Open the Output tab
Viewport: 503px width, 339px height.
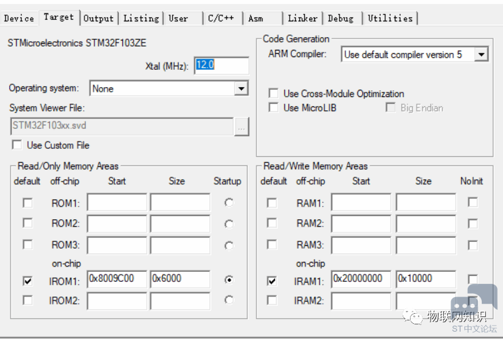tap(99, 19)
